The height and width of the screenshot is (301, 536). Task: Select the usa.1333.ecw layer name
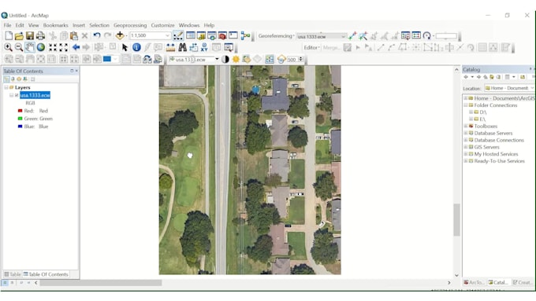click(x=35, y=95)
